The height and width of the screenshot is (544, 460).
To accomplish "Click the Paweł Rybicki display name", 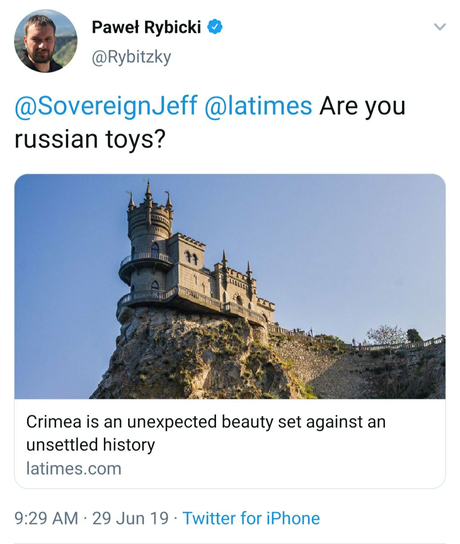I will pyautogui.click(x=146, y=28).
